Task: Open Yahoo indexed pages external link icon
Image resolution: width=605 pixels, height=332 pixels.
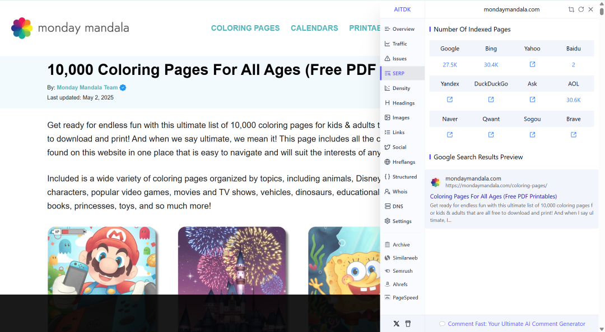Action: pos(532,64)
